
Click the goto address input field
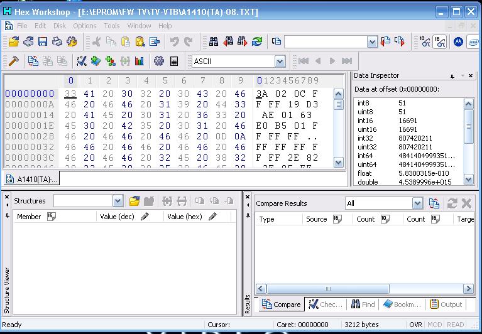326,42
